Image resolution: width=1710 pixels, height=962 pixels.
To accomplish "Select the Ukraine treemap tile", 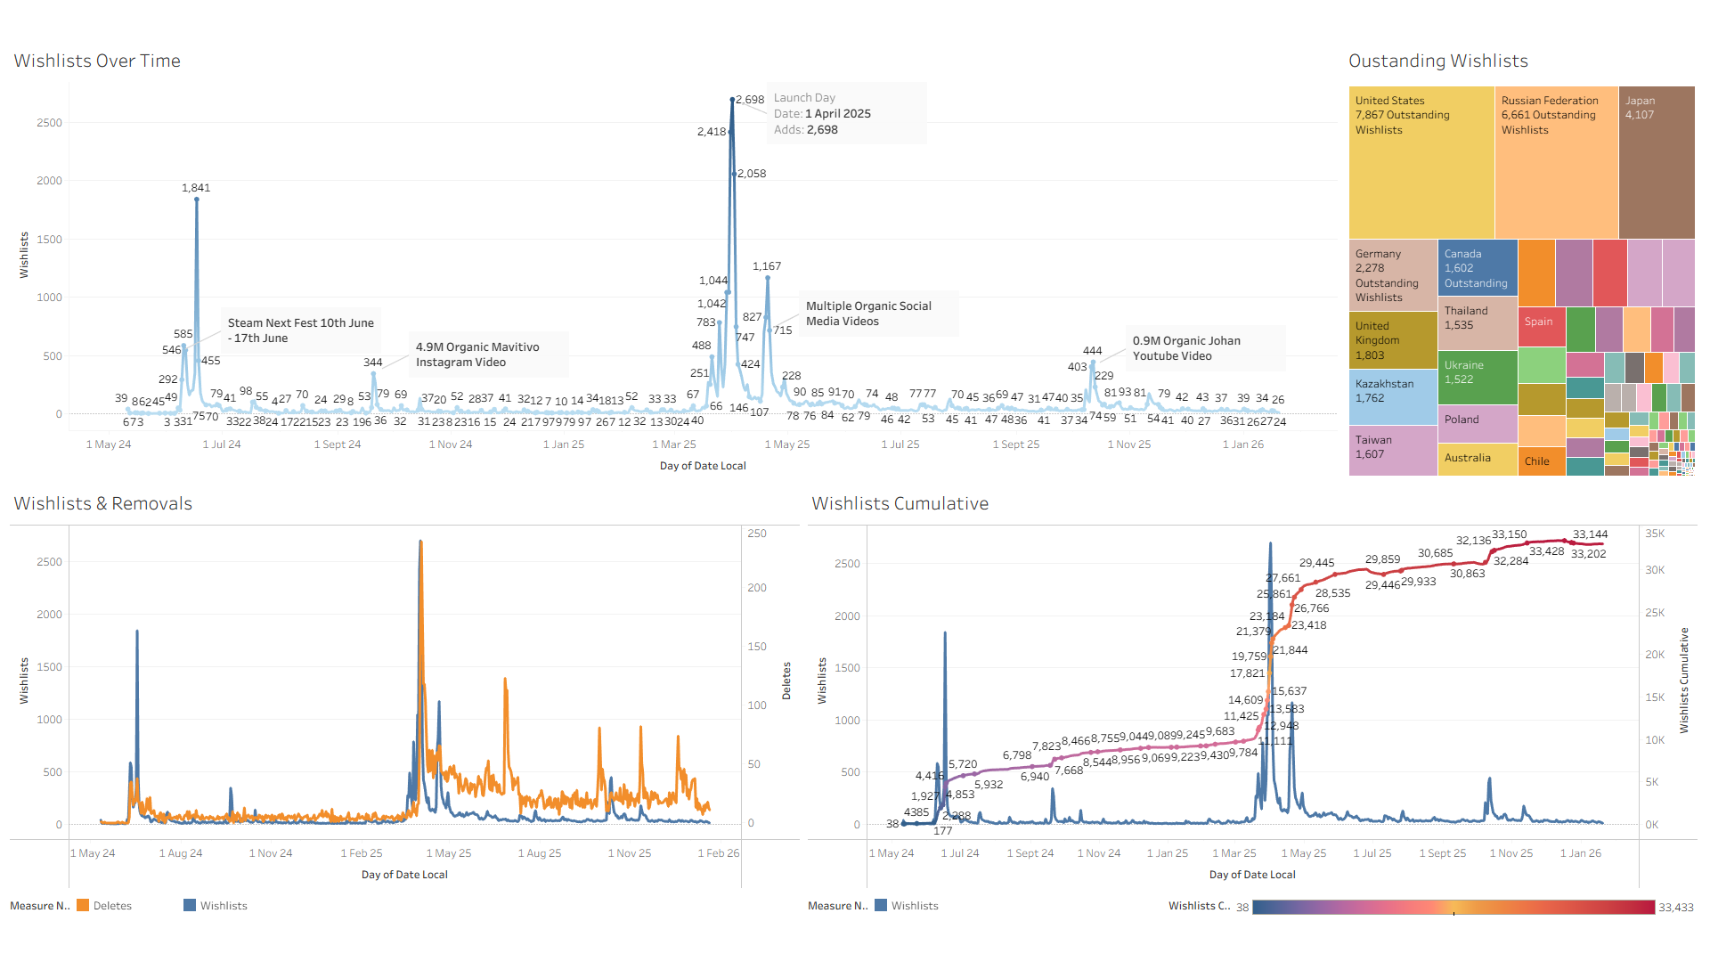I will pos(1477,377).
